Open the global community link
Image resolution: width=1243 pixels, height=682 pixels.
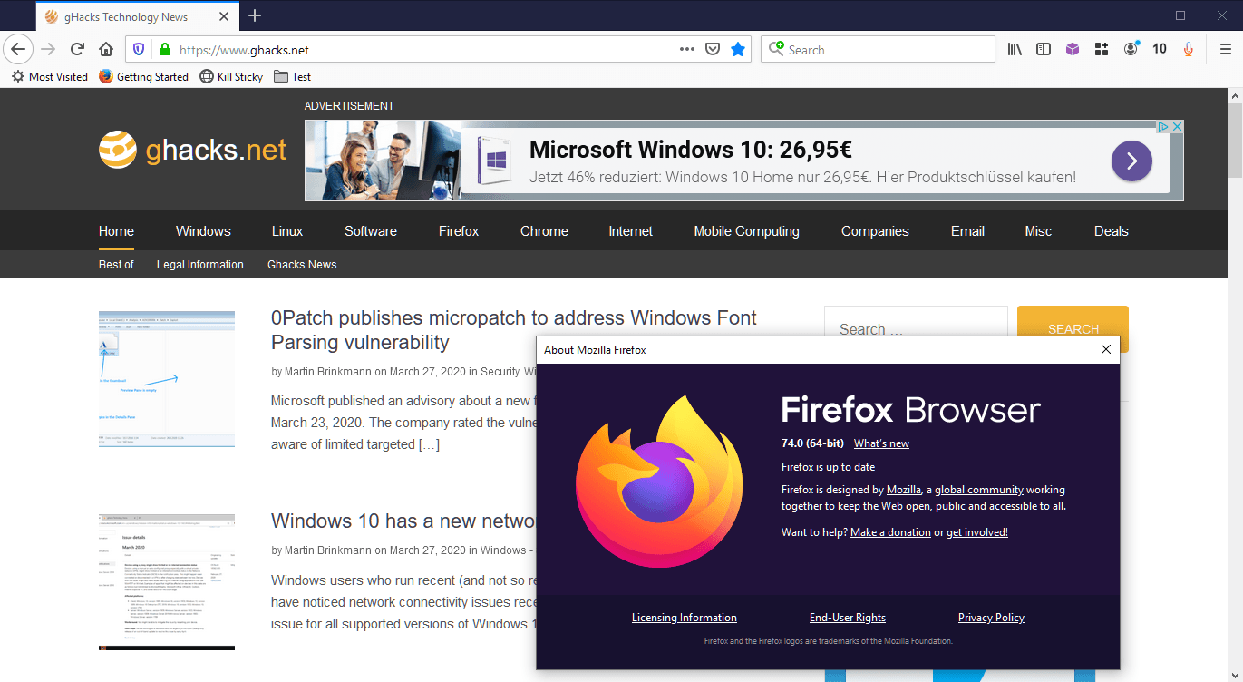tap(979, 490)
